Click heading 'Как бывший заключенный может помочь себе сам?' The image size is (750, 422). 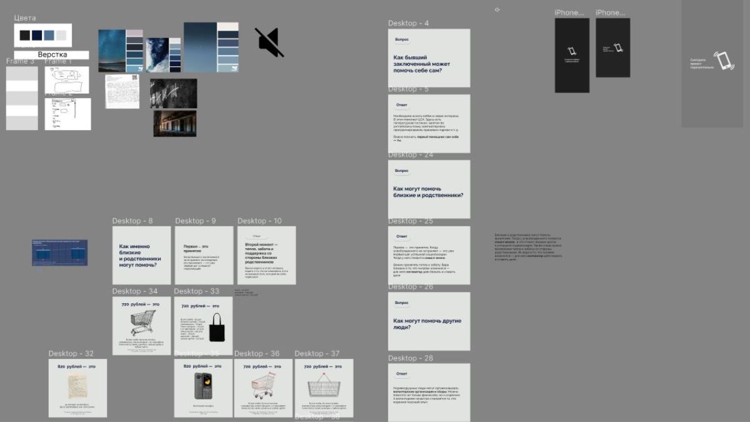422,64
